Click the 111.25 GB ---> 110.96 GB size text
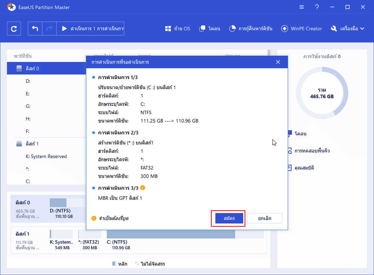 click(x=169, y=121)
